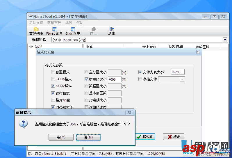Open the 选项 menu
The width and height of the screenshot is (232, 158).
point(69,23)
